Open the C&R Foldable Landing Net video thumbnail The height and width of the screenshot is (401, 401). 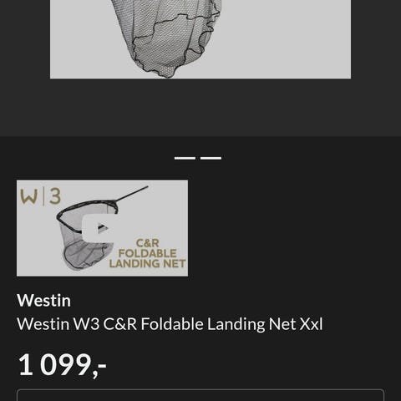point(102,228)
